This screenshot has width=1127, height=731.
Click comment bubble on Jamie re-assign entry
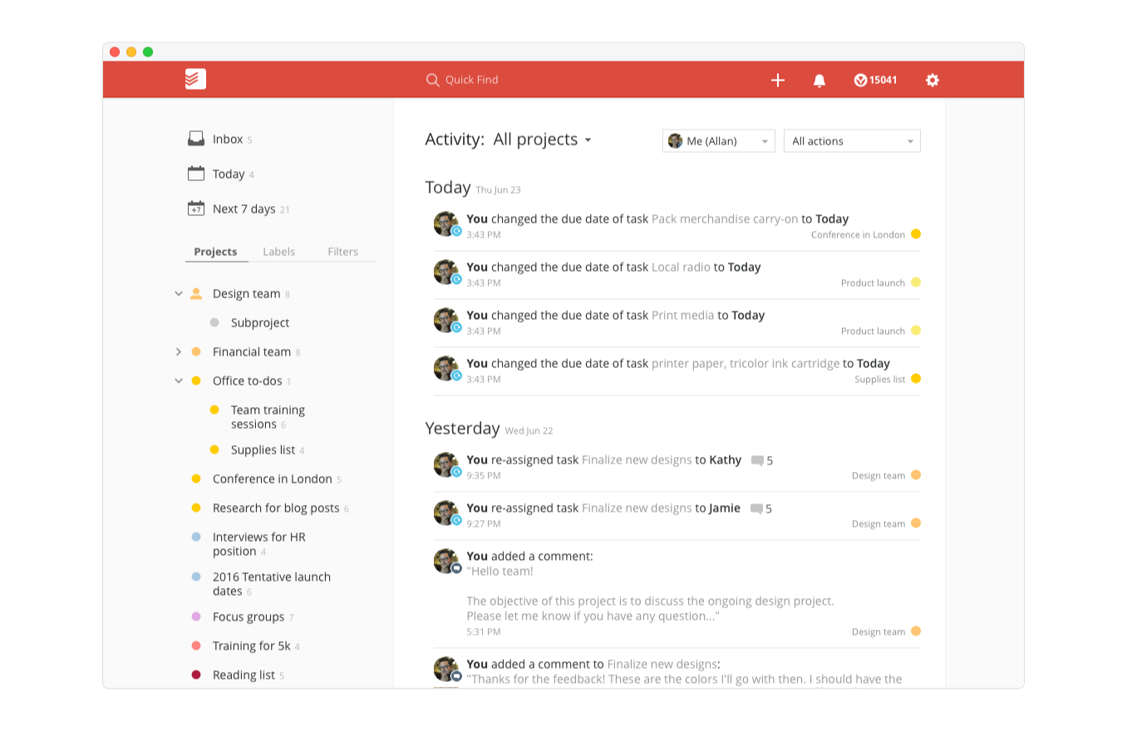[x=756, y=508]
